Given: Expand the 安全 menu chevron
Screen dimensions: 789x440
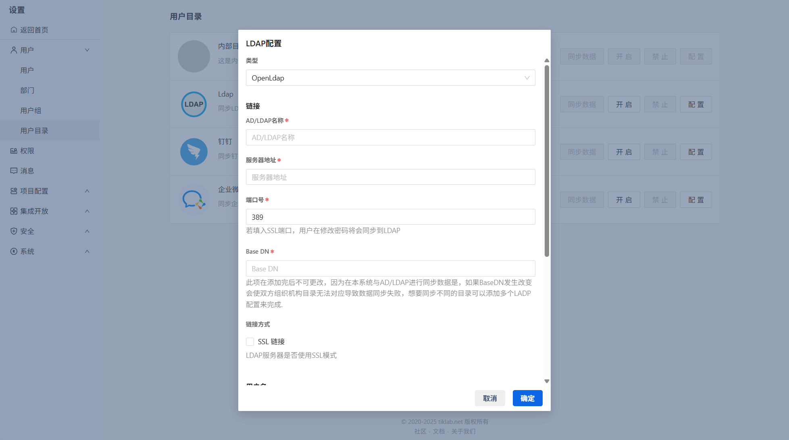Looking at the screenshot, I should [87, 231].
